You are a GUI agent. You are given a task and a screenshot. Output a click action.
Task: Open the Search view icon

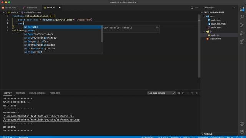(x=242, y=17)
